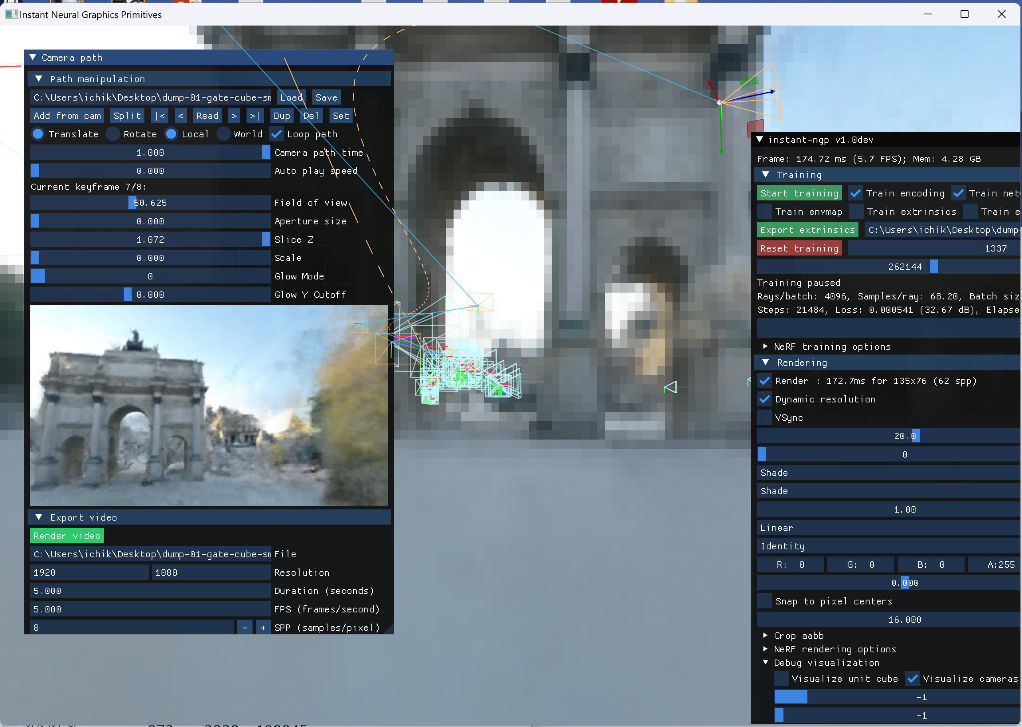This screenshot has height=727, width=1022.
Task: Open the Linear tonemap dropdown
Action: (x=889, y=528)
